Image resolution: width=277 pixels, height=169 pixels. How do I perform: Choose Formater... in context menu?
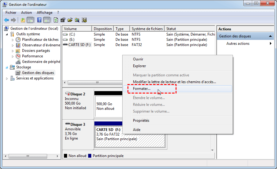point(177,89)
